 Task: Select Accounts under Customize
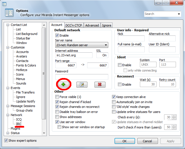[22, 52]
